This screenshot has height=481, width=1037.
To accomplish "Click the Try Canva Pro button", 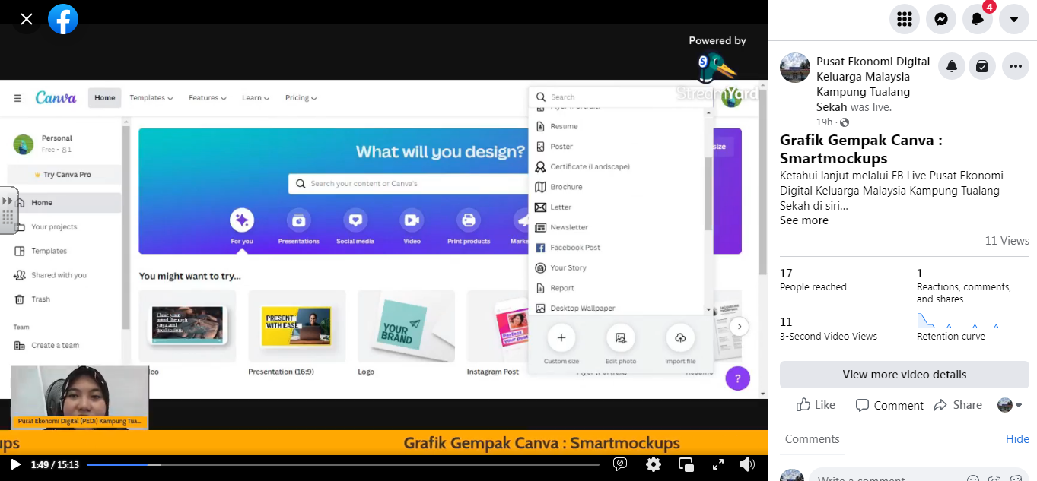I will (x=64, y=175).
